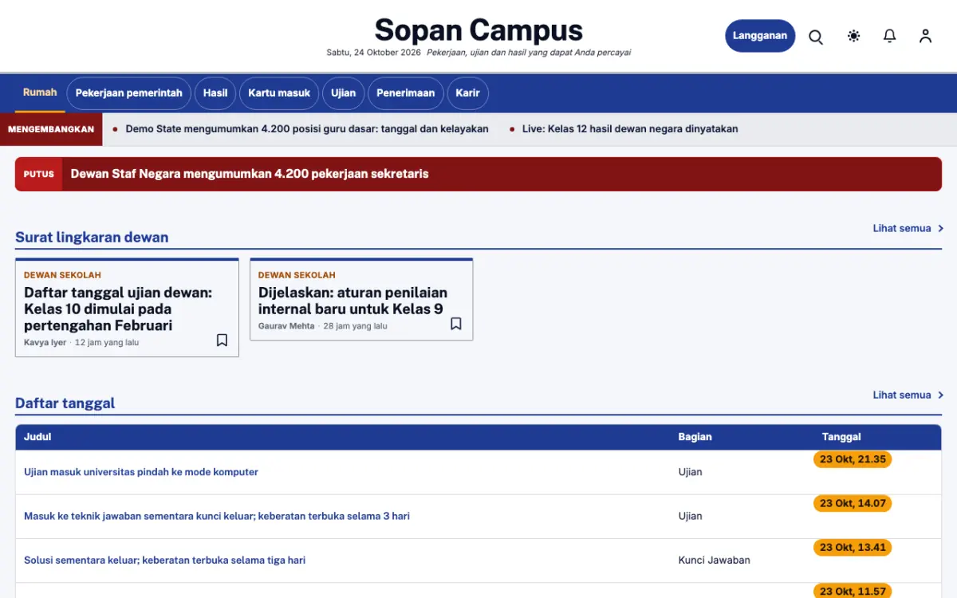The width and height of the screenshot is (957, 598).
Task: Click the Tanggal column header
Action: [841, 437]
